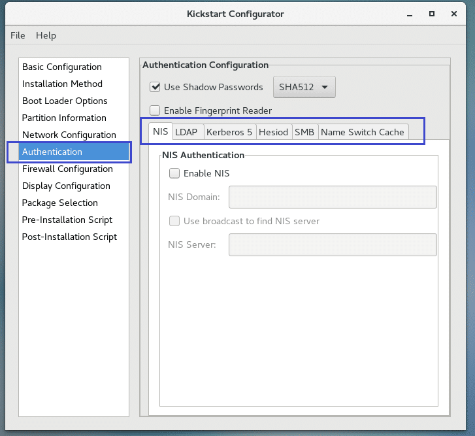Select Partition Information in sidebar
475x436 pixels.
click(64, 118)
